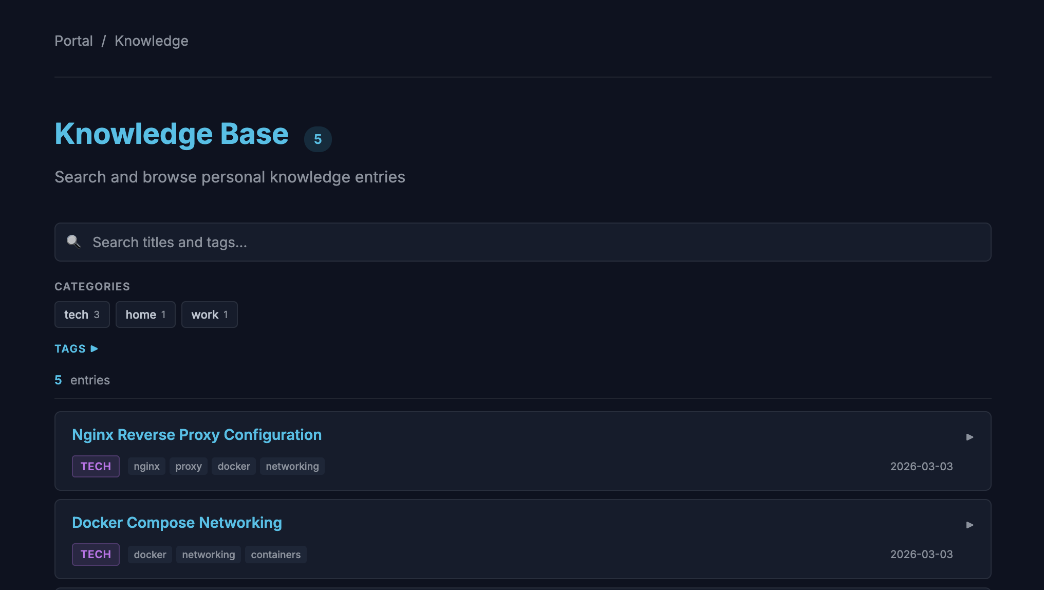Click the containers tag chip

[275, 554]
